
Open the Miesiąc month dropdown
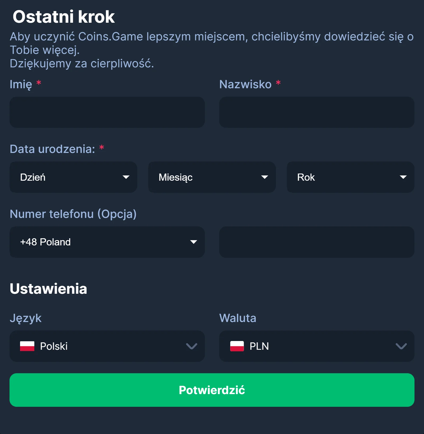pyautogui.click(x=212, y=177)
